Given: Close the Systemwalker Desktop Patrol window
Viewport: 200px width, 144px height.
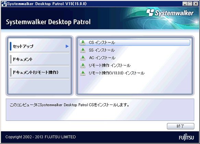Looking at the screenshot, I should (196, 4).
